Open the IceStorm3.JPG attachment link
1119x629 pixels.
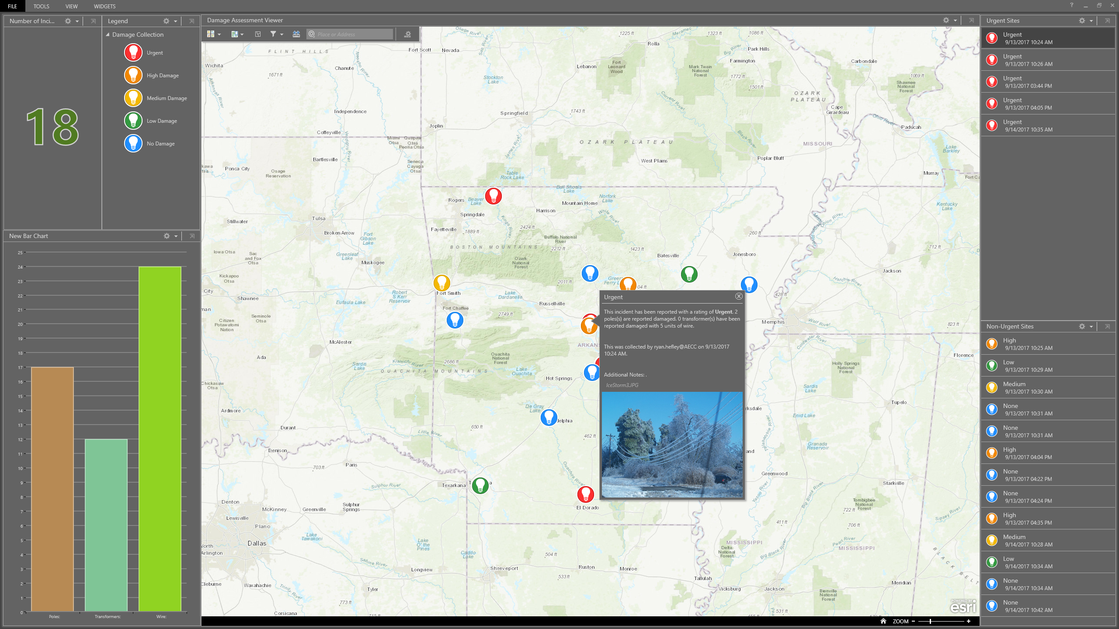[x=622, y=385]
